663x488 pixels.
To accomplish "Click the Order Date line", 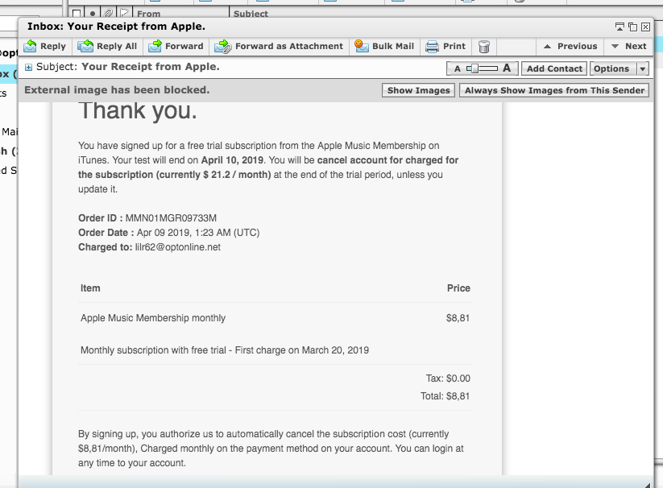I will coord(168,233).
